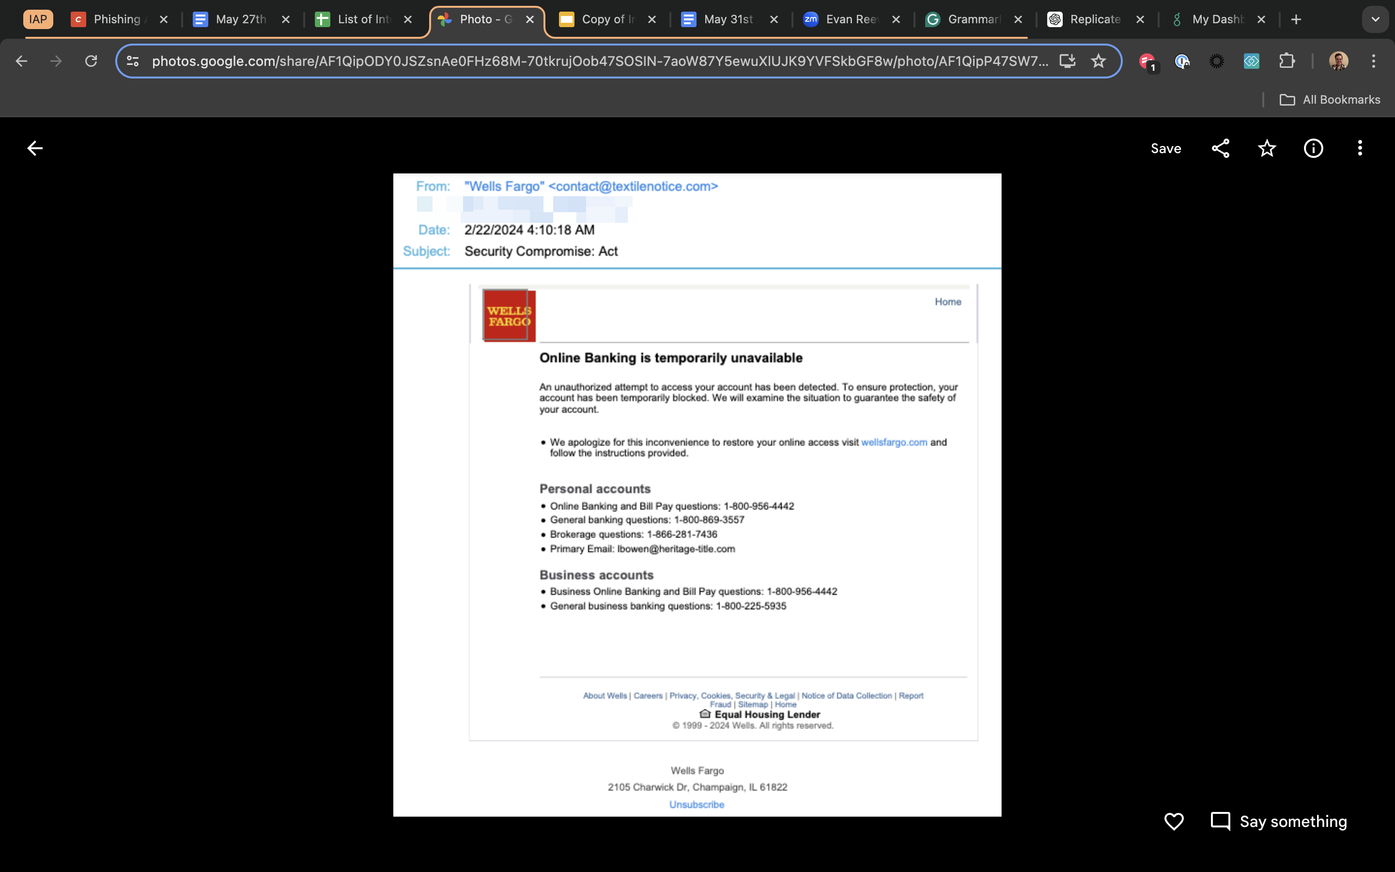Open the dark sunburst extension icon
The height and width of the screenshot is (872, 1395).
(1216, 61)
